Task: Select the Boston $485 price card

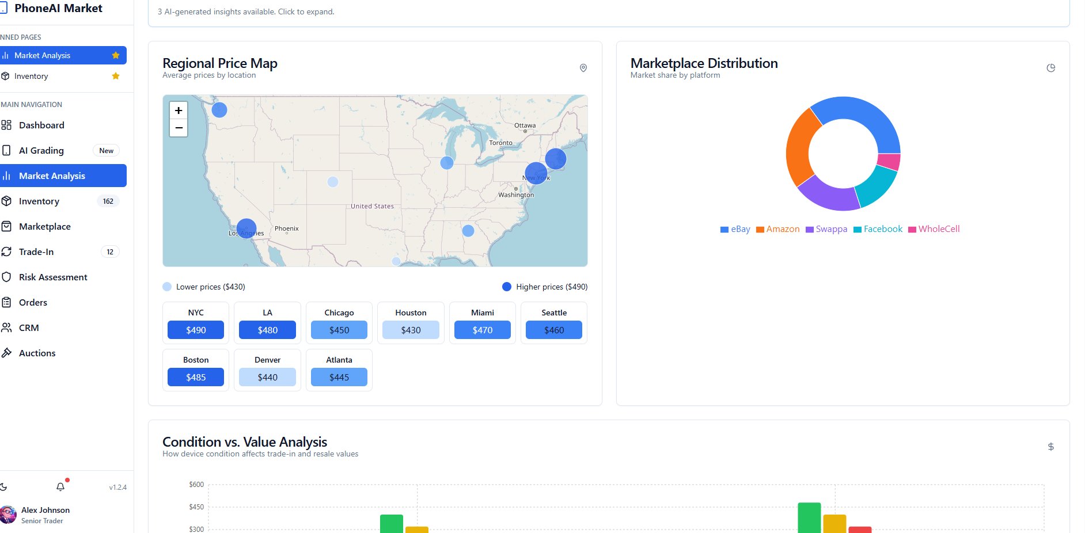Action: click(196, 370)
